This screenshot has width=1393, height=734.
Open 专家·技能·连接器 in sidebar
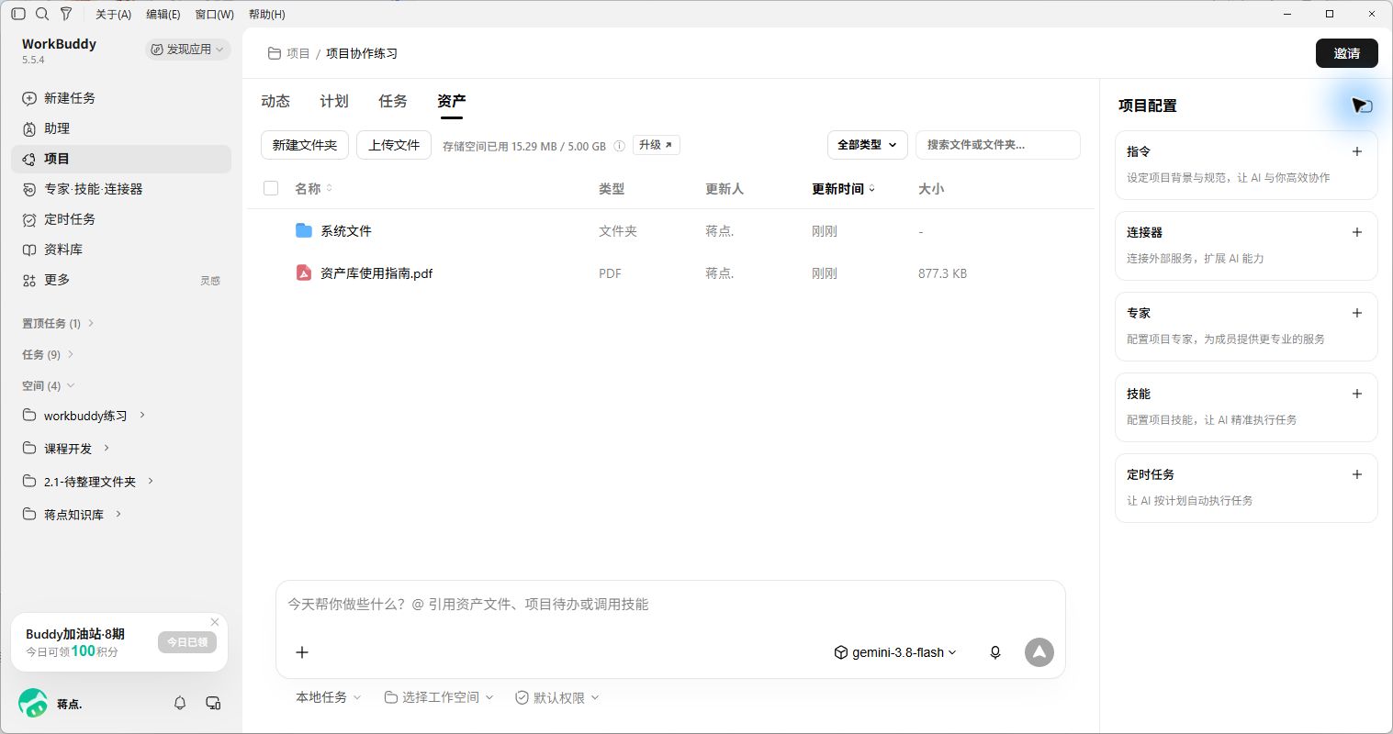tap(121, 189)
